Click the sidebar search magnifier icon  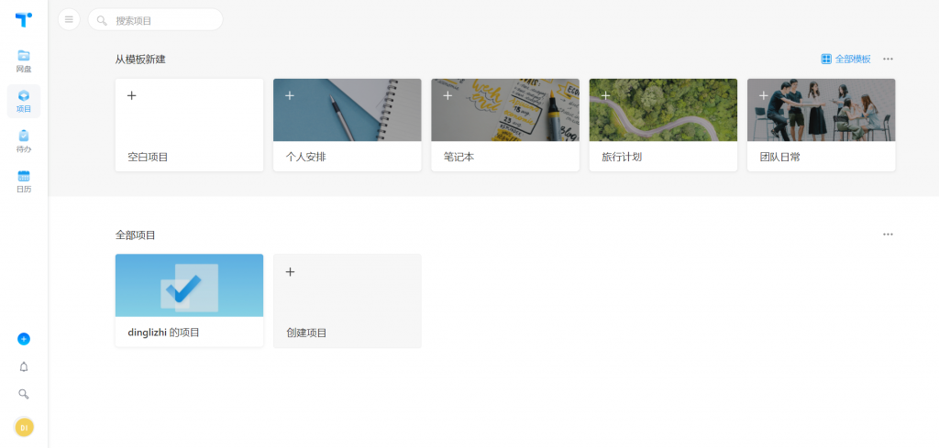24,394
